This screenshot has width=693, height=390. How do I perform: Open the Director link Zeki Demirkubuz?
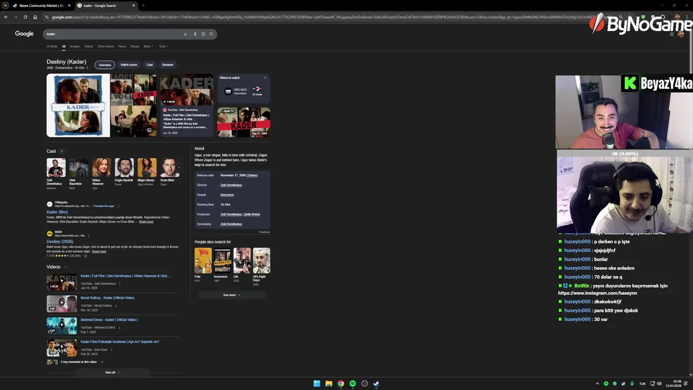point(231,185)
